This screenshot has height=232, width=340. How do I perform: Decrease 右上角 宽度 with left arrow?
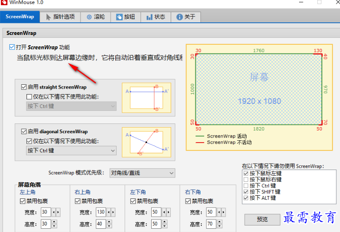109,212
